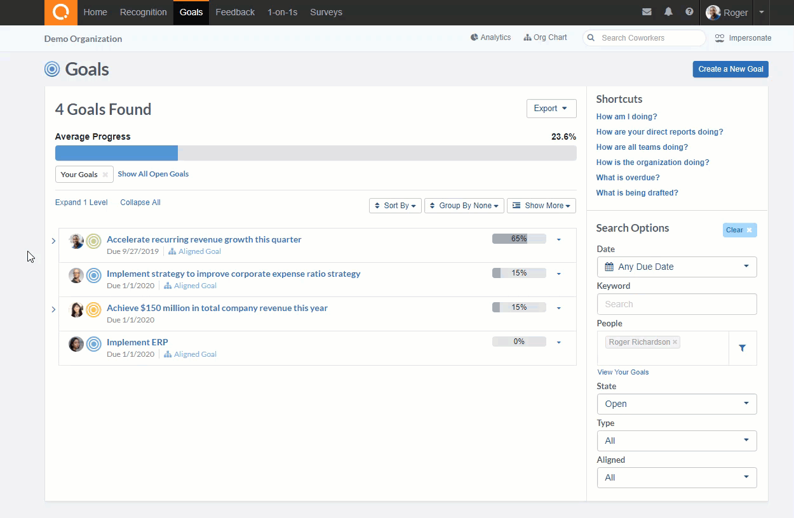This screenshot has width=794, height=518.
Task: Open the Sort By dropdown
Action: pyautogui.click(x=395, y=206)
